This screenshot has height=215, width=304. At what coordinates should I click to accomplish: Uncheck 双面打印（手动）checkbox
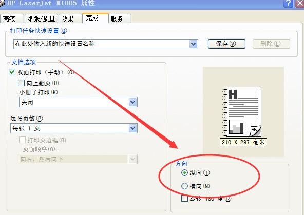pos(12,72)
